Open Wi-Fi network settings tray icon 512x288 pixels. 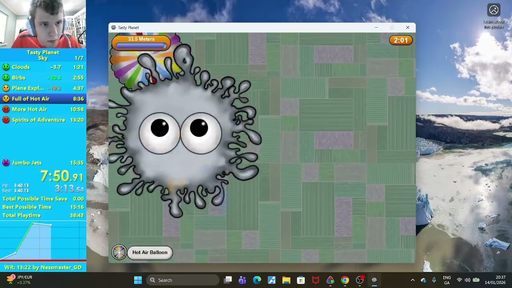[459, 280]
